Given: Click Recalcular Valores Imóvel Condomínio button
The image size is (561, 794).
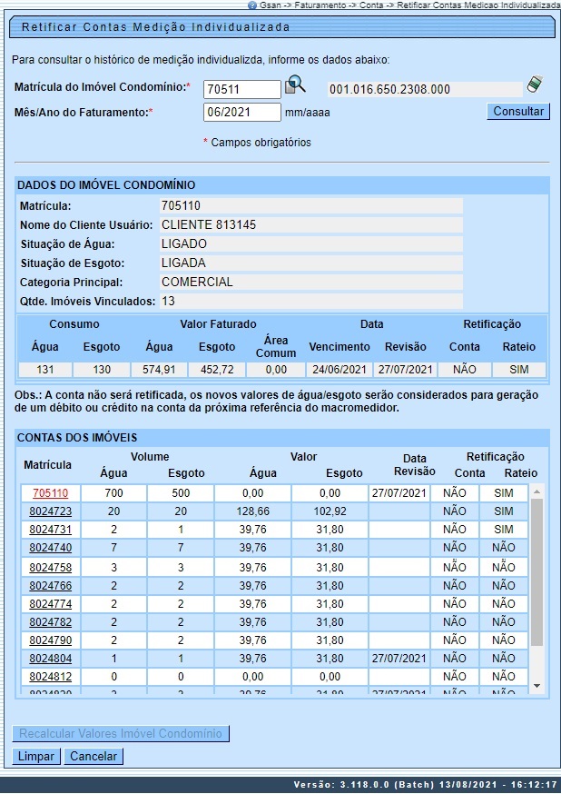Looking at the screenshot, I should 122,733.
